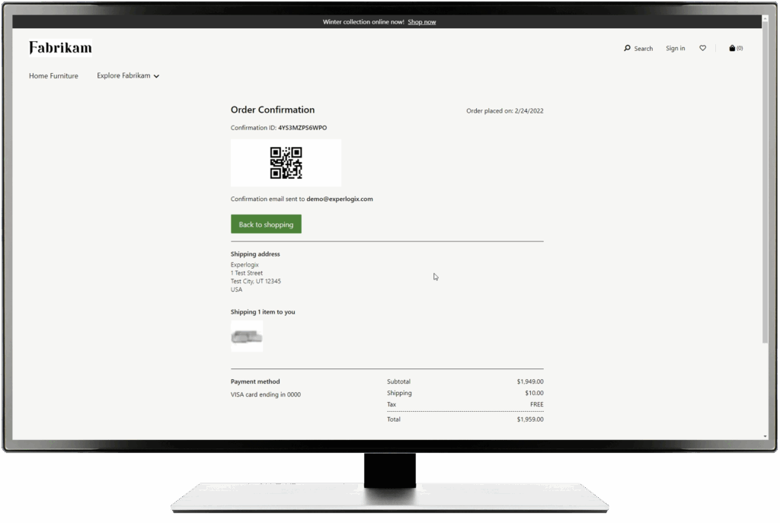
Task: Click the Total amount $1,959.00
Action: point(531,419)
